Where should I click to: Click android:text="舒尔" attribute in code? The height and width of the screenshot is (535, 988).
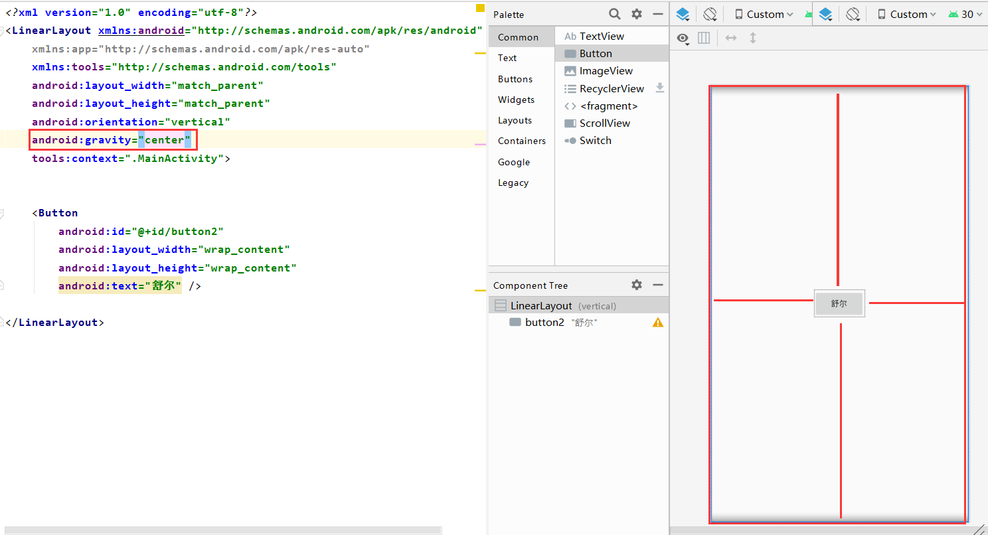(120, 286)
